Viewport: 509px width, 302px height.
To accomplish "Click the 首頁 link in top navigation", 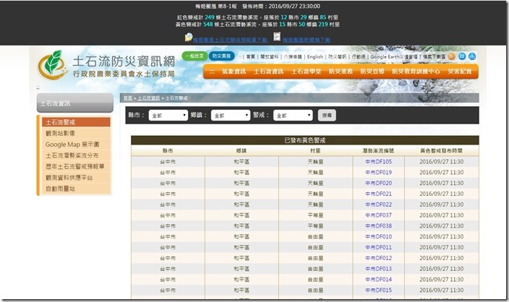I will click(x=251, y=57).
